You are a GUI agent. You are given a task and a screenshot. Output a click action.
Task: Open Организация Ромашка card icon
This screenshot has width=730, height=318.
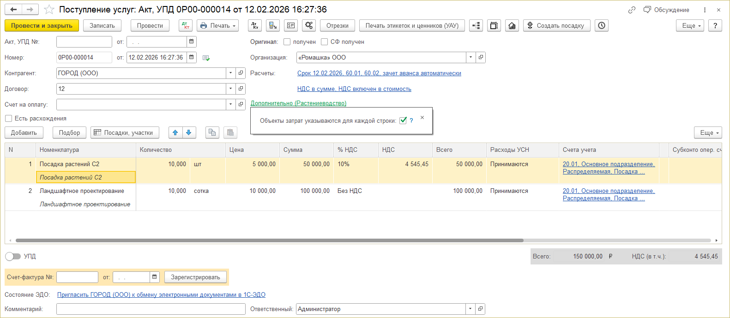(481, 57)
